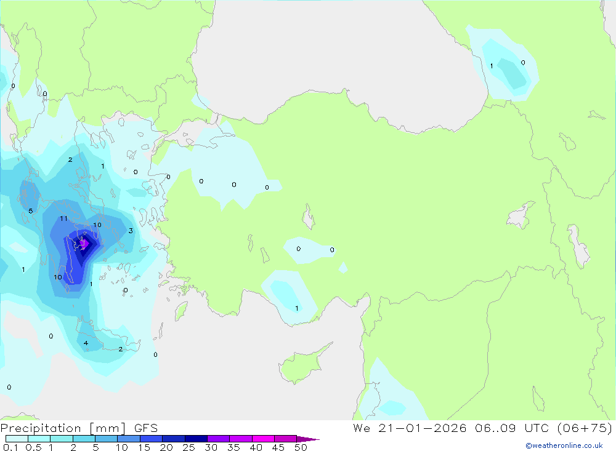Click the legend scale label '35'

click(x=233, y=447)
